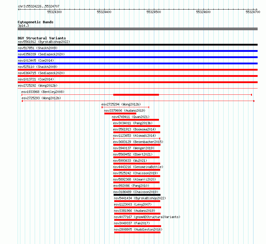Viewport: 266px width, 244px height.
Task: Open variant nsv5569452 (Ebert2021) label
Action: 133,154
